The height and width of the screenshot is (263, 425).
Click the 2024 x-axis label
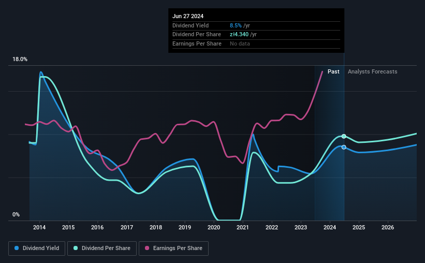[x=330, y=227]
